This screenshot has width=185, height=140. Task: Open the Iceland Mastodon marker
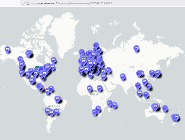[x=82, y=53]
